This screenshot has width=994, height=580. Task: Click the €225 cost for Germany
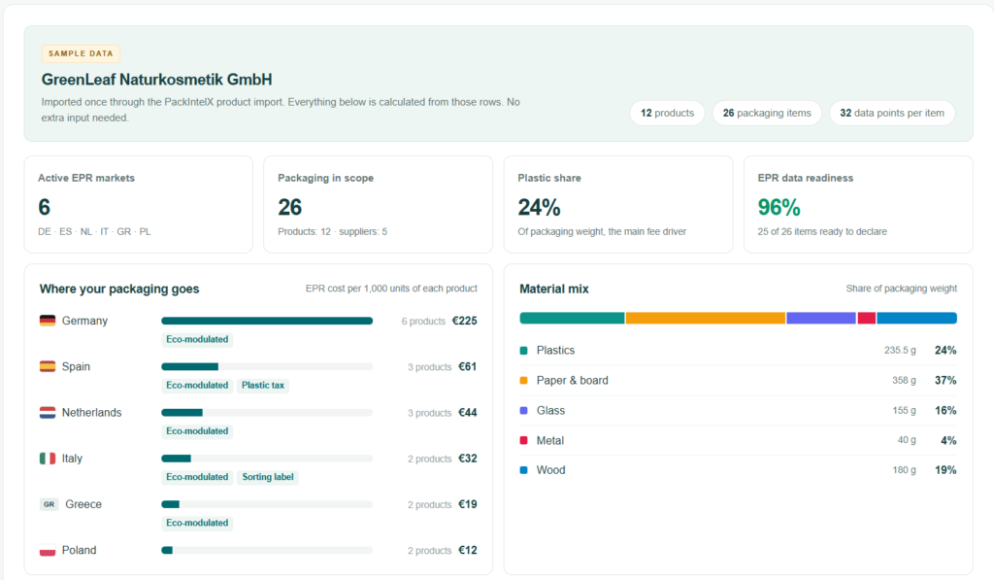pyautogui.click(x=464, y=321)
